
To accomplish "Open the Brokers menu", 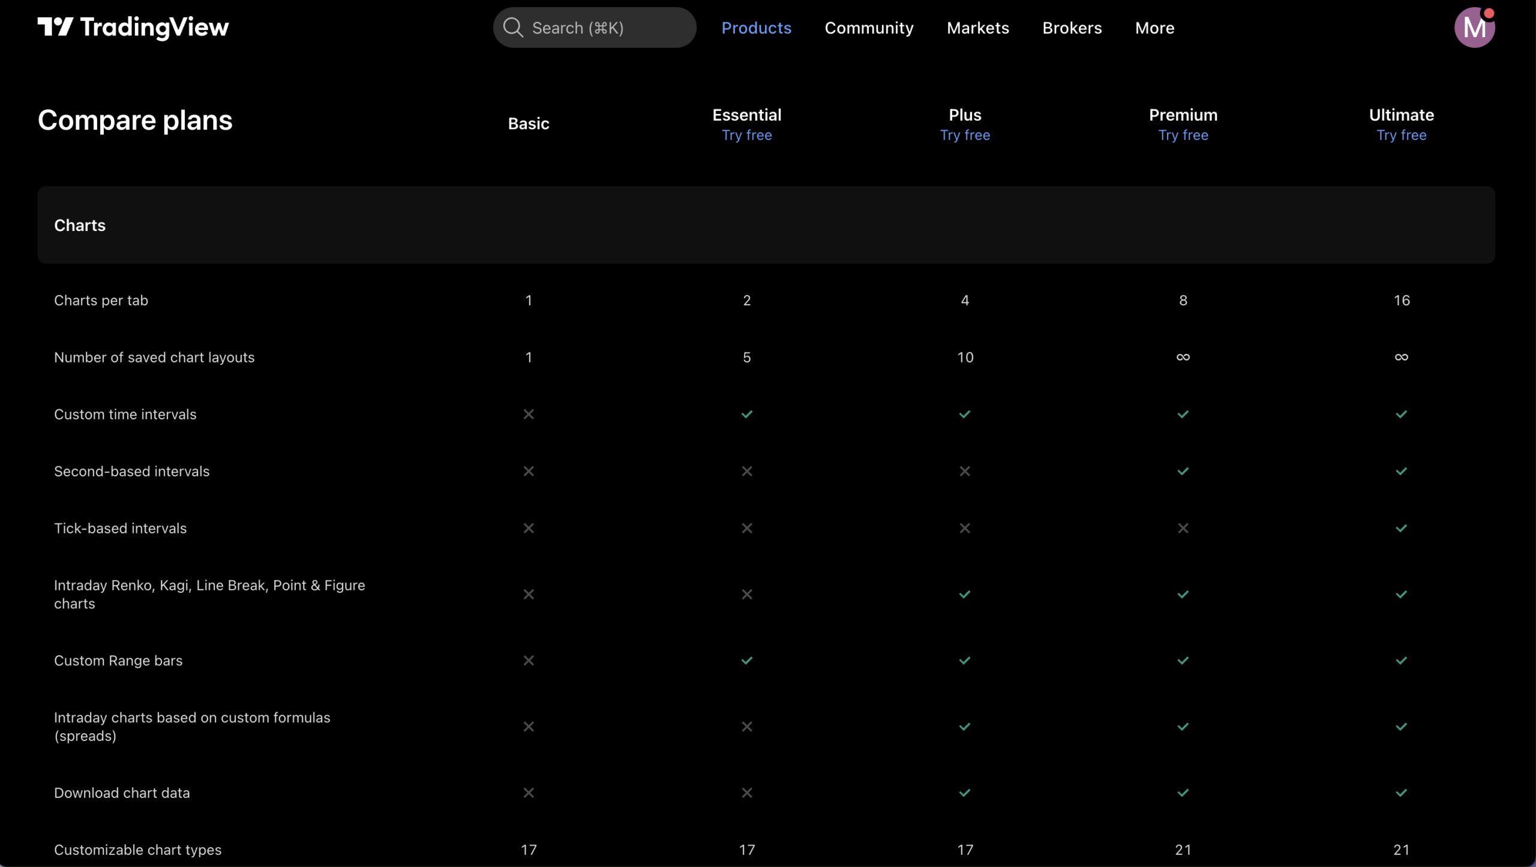I will pos(1072,28).
